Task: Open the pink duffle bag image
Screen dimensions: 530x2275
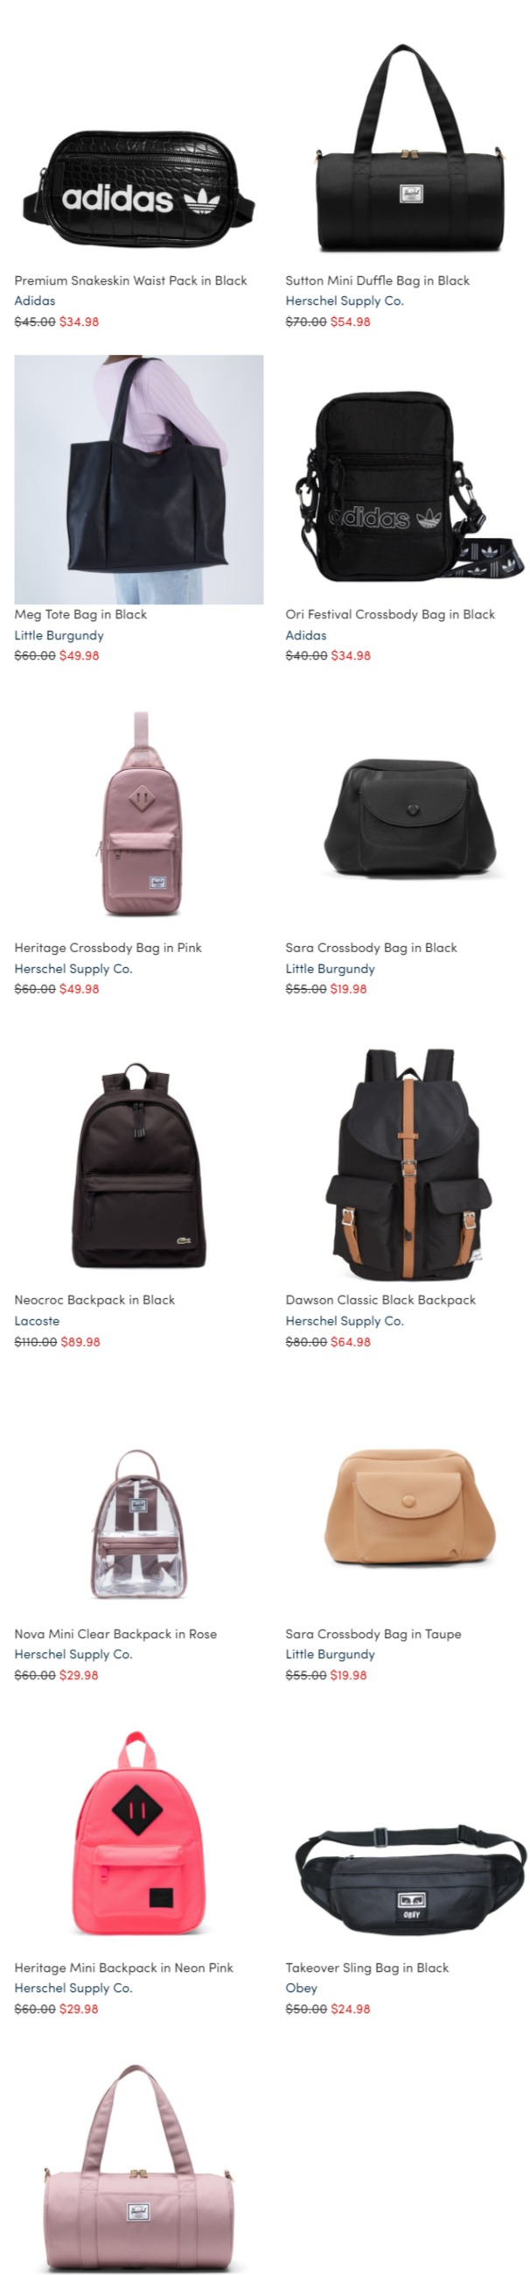Action: pos(138,2168)
